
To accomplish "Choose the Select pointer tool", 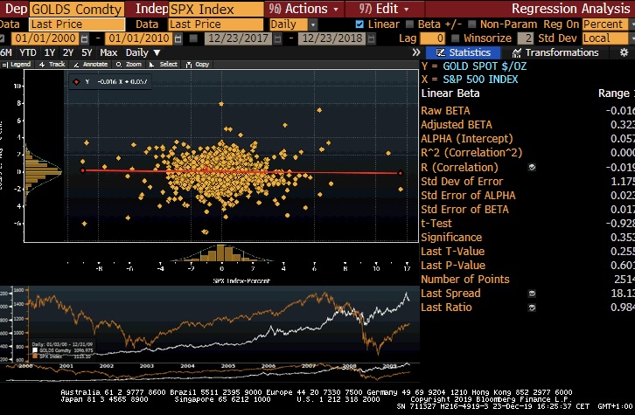I will click(164, 65).
